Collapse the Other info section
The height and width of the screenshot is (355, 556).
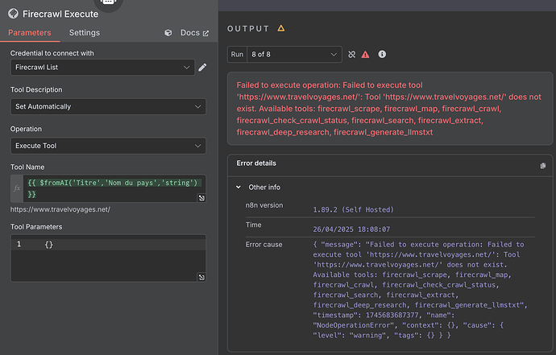pos(239,187)
